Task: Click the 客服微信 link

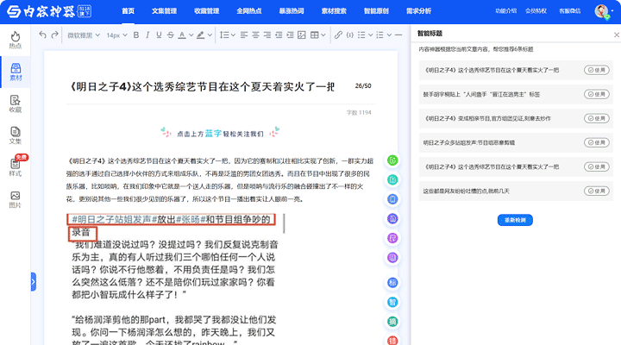Action: point(569,11)
